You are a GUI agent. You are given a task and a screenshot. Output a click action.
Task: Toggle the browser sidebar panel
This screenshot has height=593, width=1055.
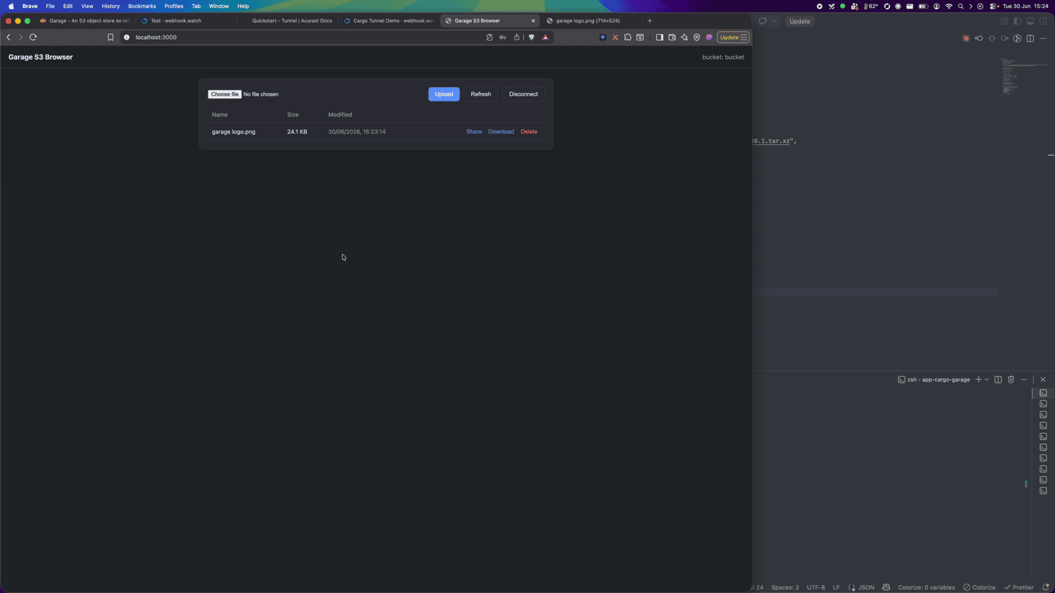coord(659,38)
